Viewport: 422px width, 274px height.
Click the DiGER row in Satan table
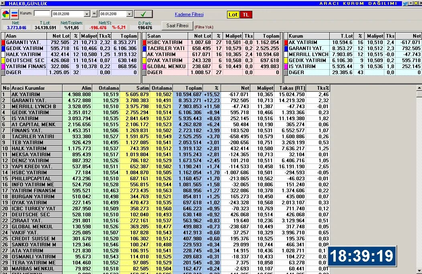pos(212,73)
